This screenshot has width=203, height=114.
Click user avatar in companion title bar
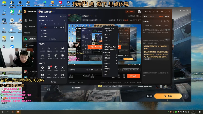tap(139, 12)
